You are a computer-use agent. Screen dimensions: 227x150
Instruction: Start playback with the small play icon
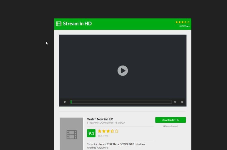coord(65,102)
